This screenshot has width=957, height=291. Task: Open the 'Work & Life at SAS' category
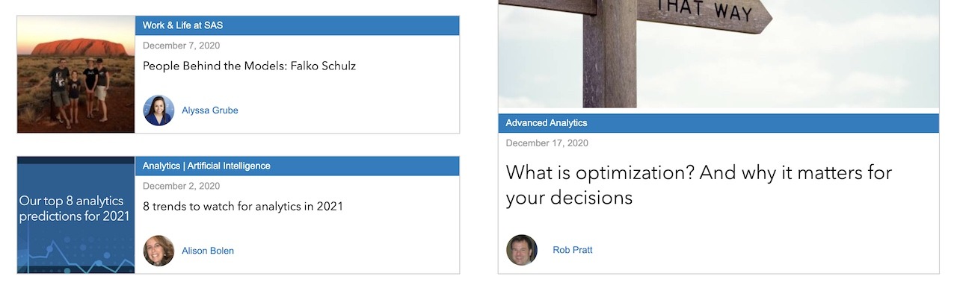182,25
